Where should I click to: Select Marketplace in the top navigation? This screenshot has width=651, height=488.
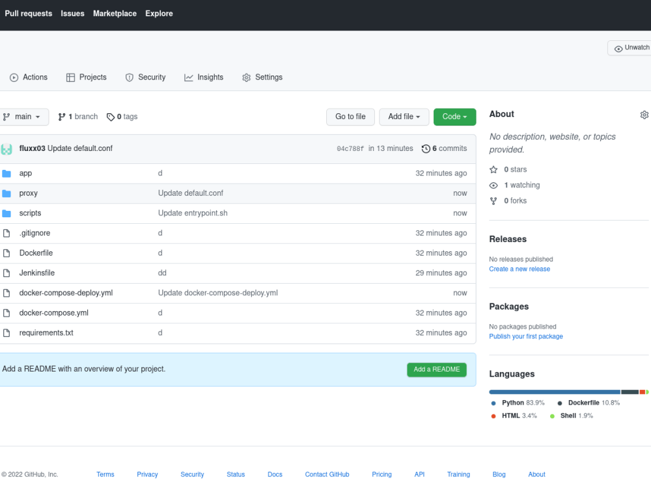coord(115,13)
